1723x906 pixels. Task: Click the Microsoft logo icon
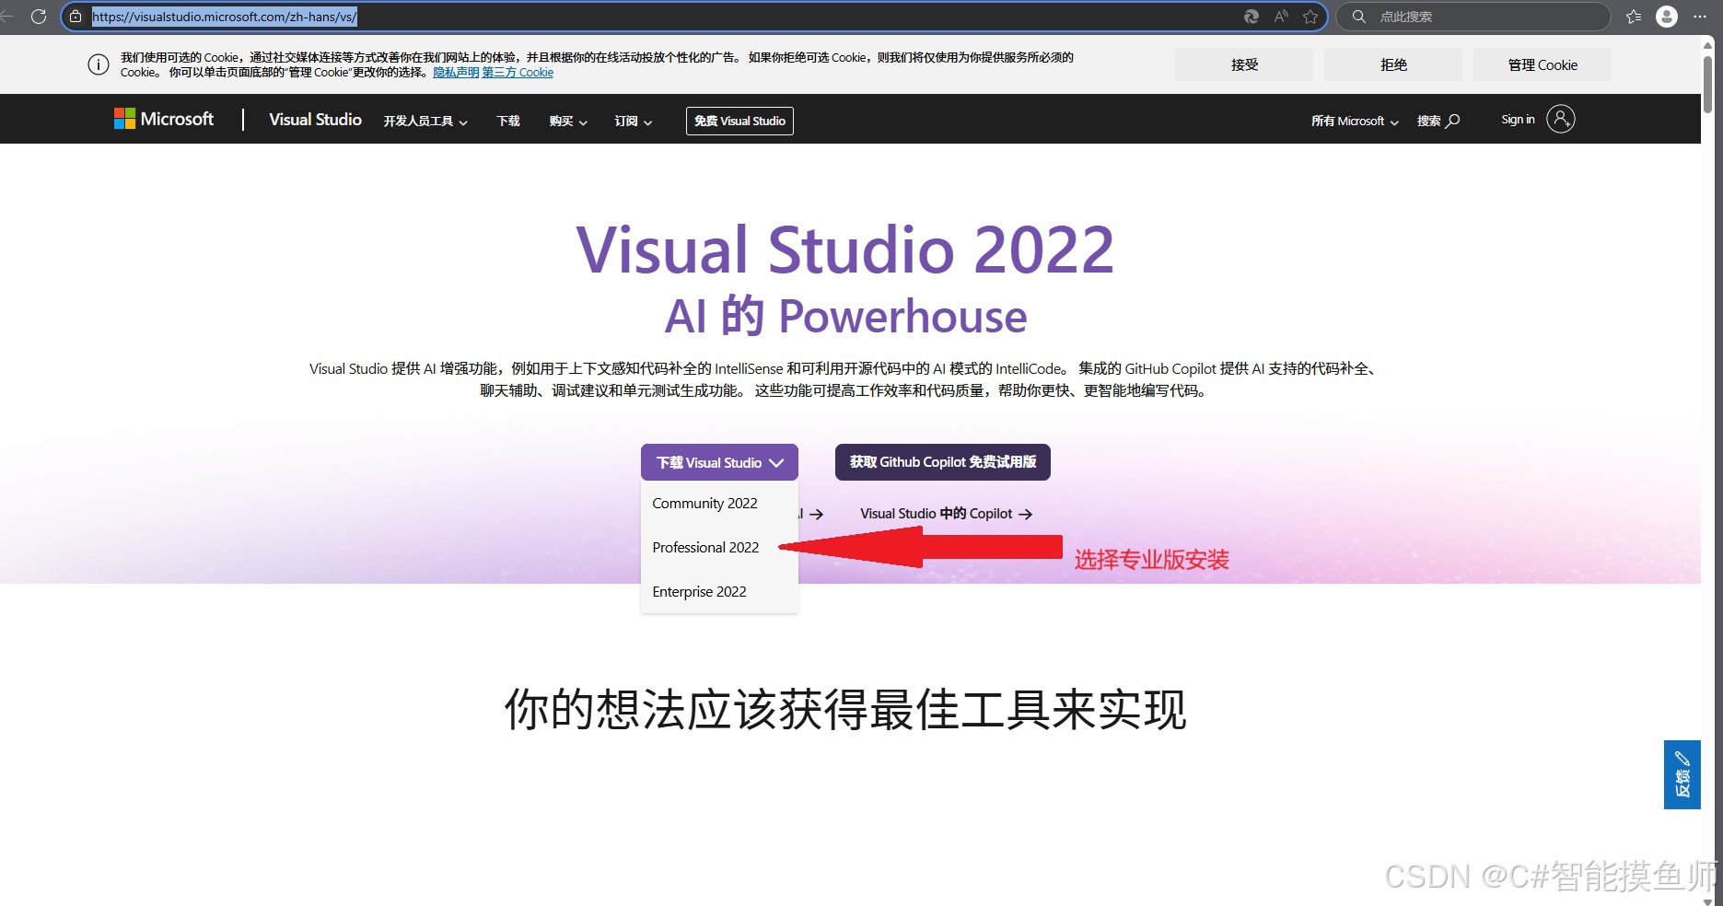pos(123,118)
